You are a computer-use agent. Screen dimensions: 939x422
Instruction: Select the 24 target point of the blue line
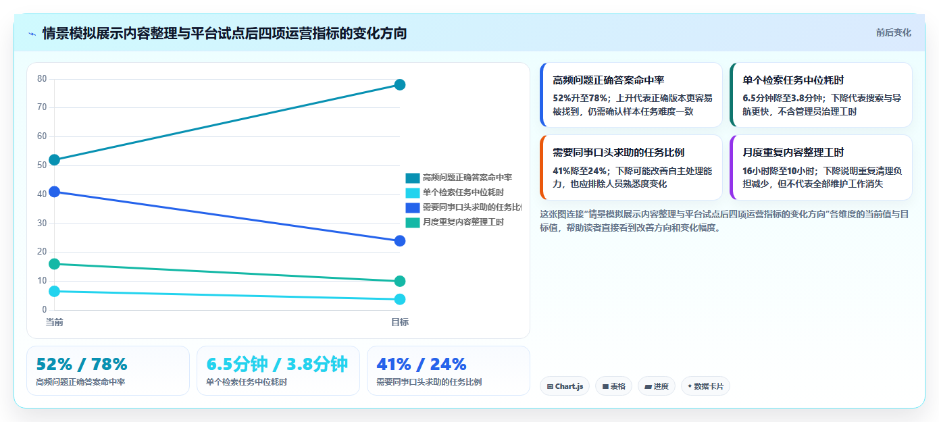pyautogui.click(x=399, y=241)
